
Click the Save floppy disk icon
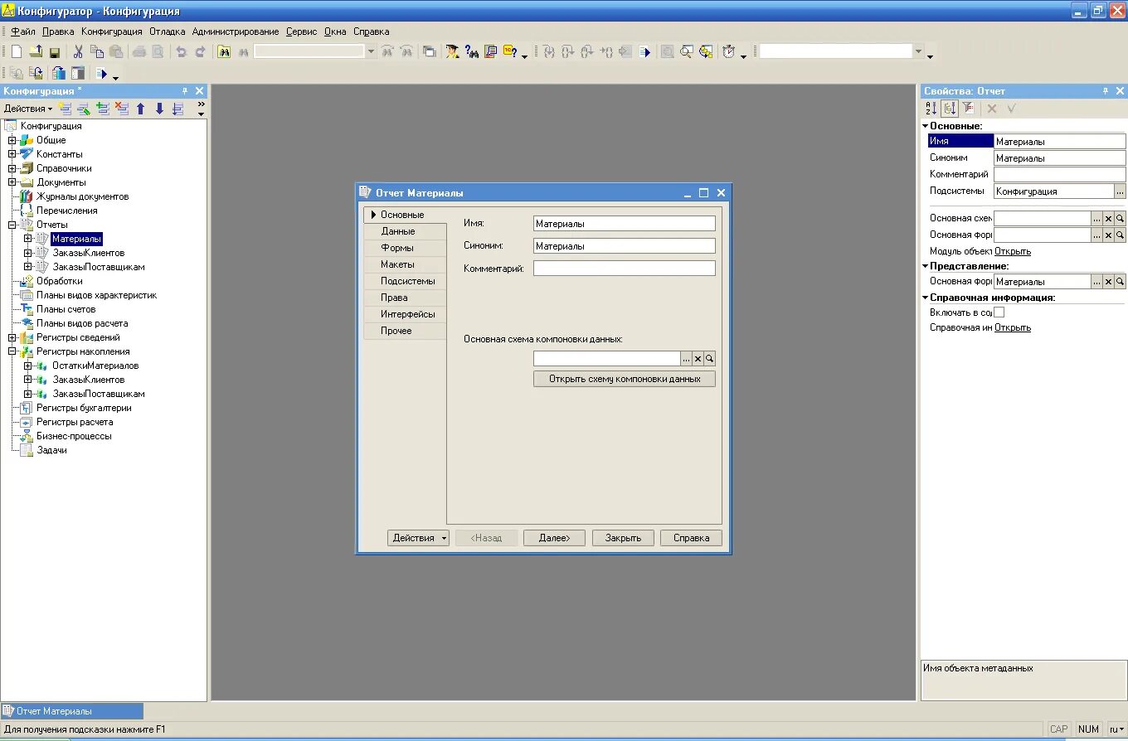click(x=55, y=51)
